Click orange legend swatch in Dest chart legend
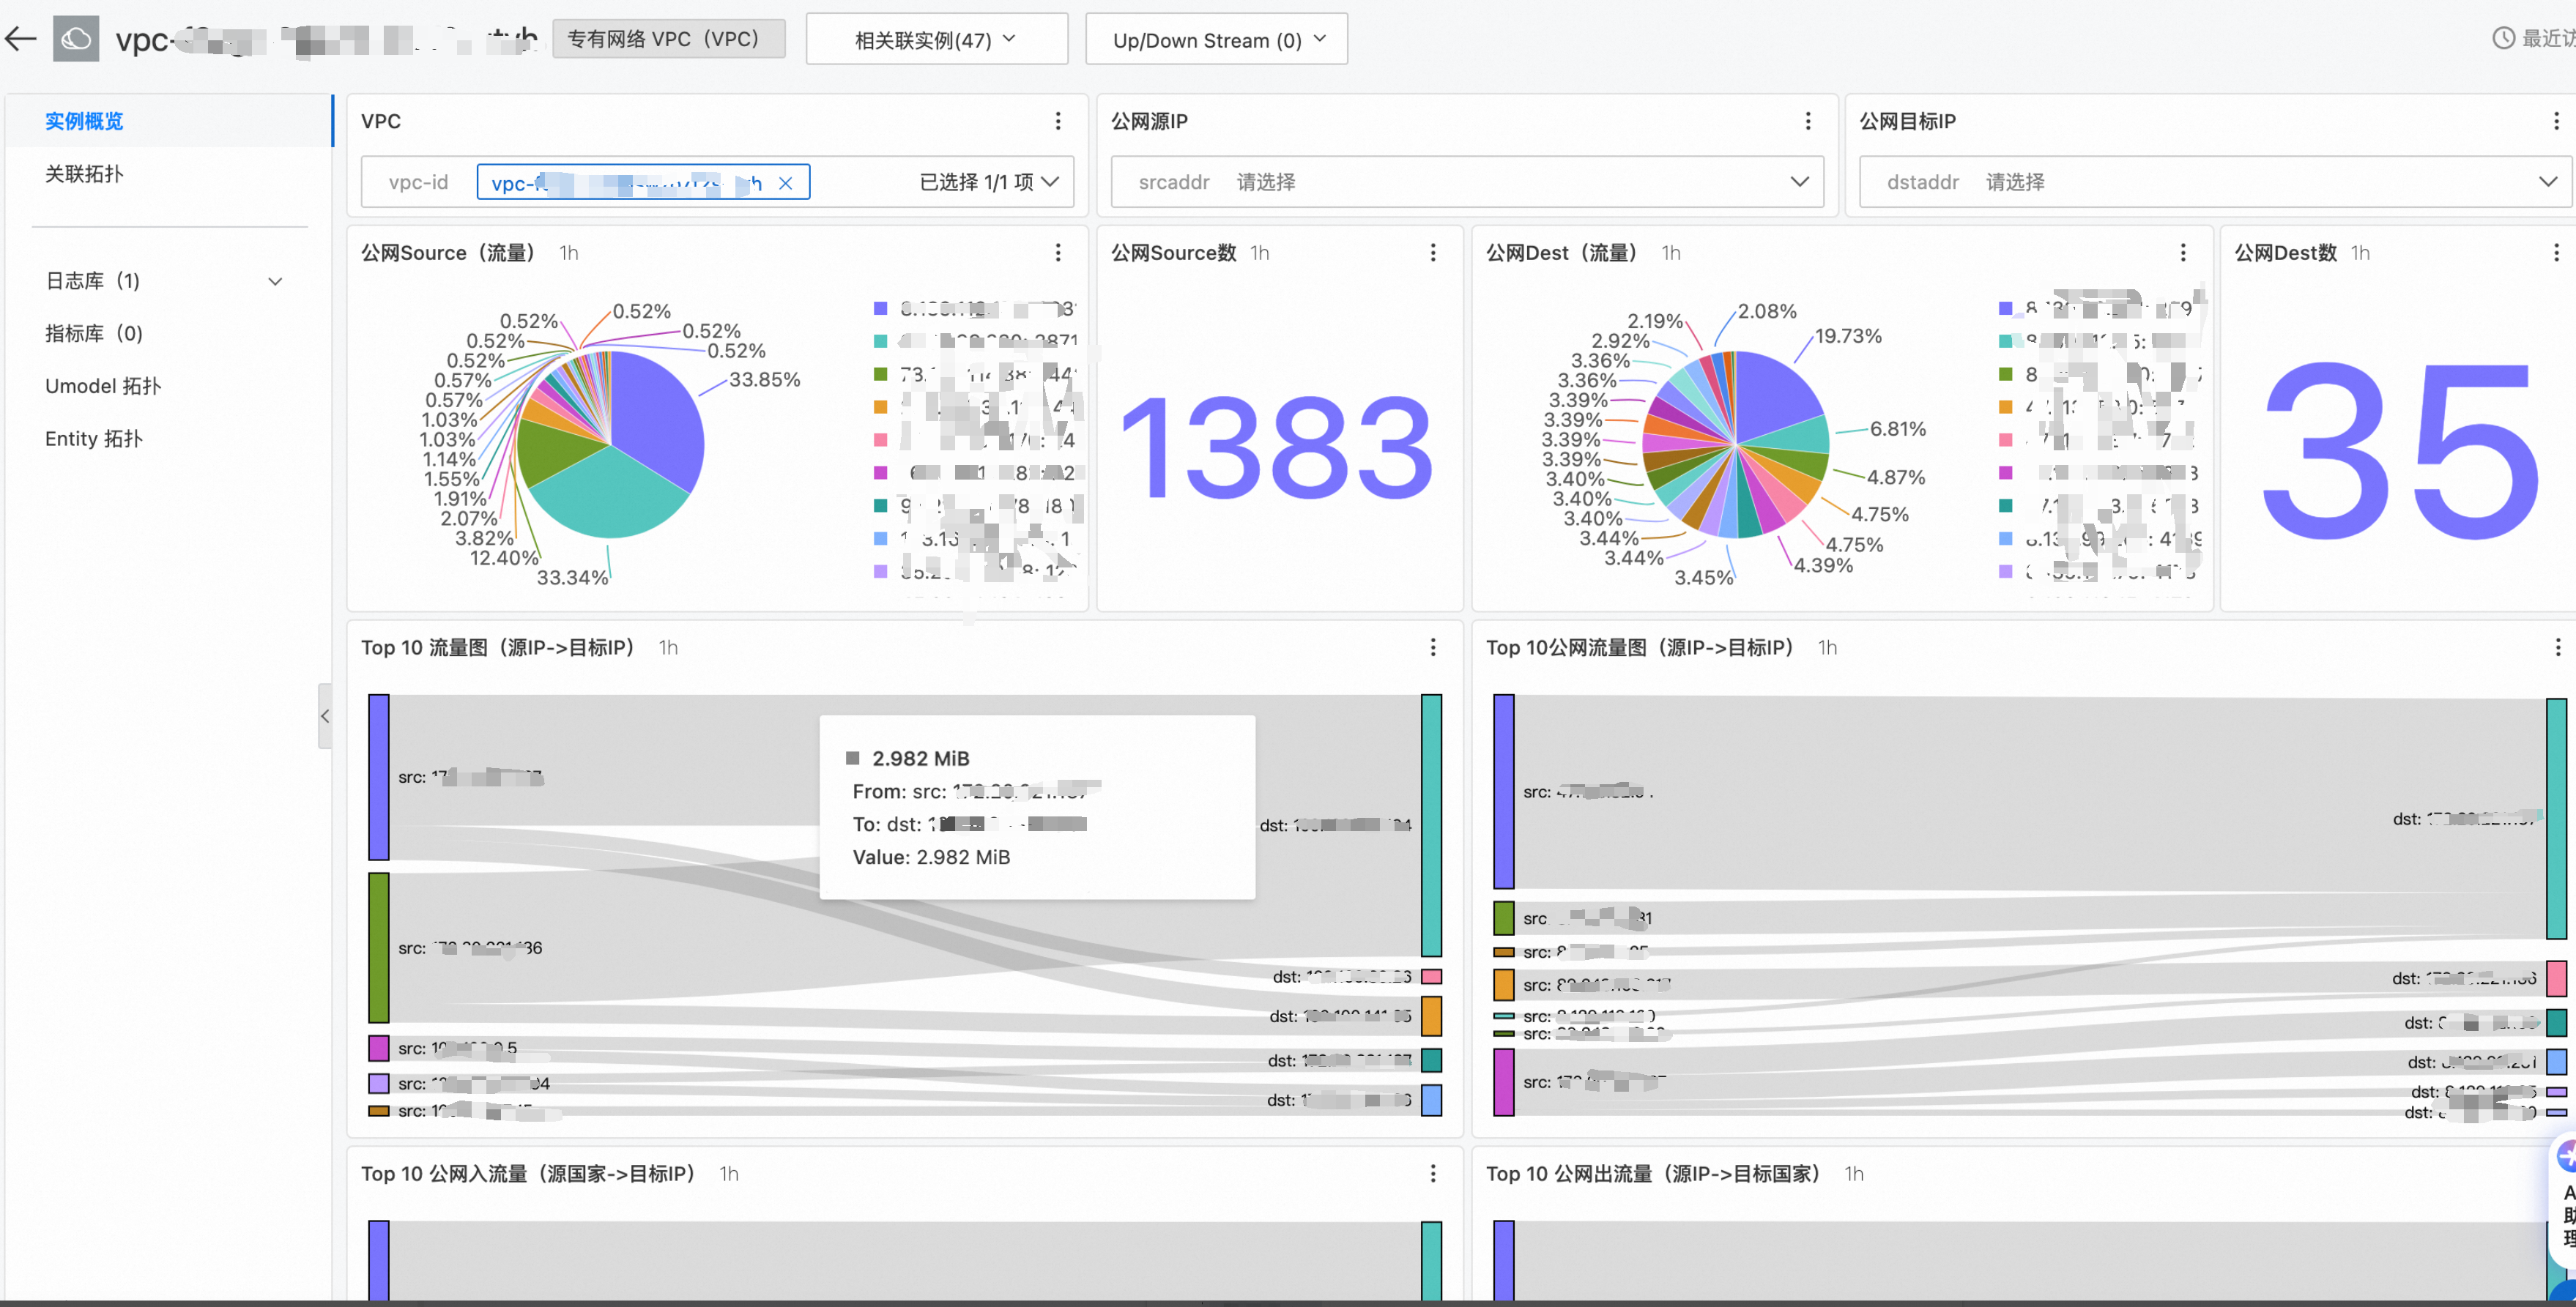Image resolution: width=2576 pixels, height=1307 pixels. click(x=2005, y=407)
